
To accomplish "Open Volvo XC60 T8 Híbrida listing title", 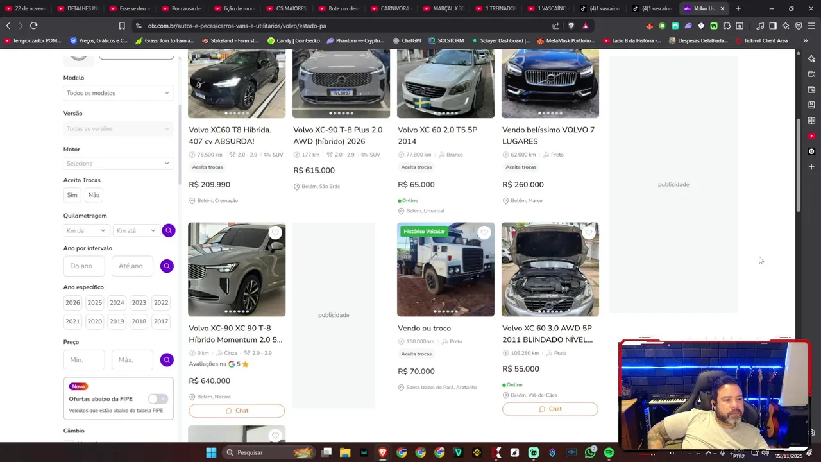I will pyautogui.click(x=230, y=135).
